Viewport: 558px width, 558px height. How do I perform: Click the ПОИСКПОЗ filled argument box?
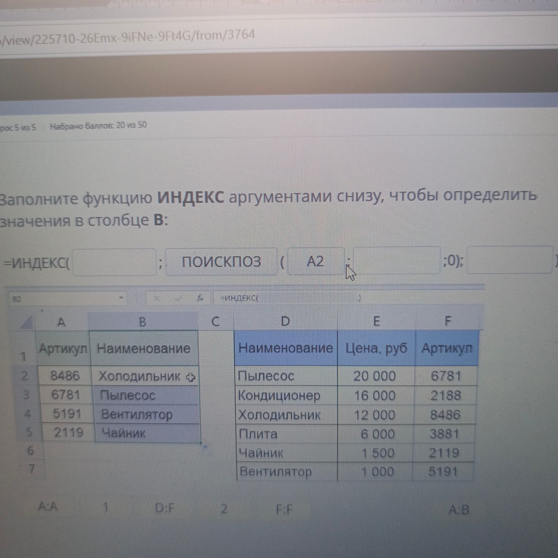click(221, 262)
